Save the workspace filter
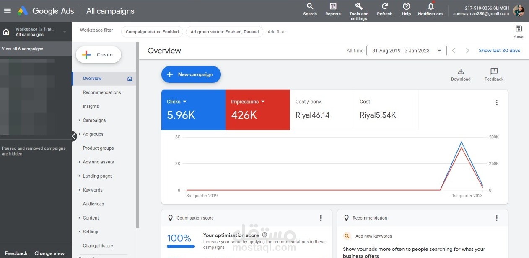Image resolution: width=529 pixels, height=258 pixels. click(519, 32)
